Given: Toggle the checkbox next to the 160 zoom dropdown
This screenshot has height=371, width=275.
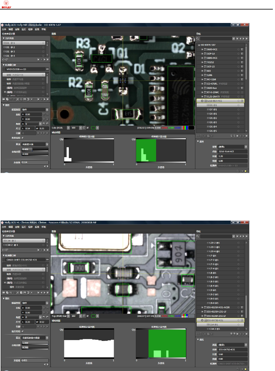Looking at the screenshot, I should coord(88,316).
